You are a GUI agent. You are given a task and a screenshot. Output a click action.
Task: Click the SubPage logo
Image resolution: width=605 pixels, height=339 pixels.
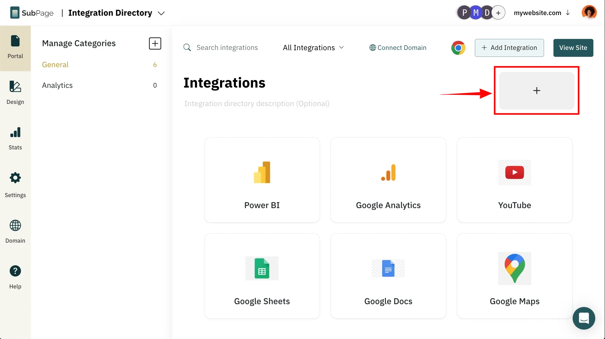(x=32, y=13)
